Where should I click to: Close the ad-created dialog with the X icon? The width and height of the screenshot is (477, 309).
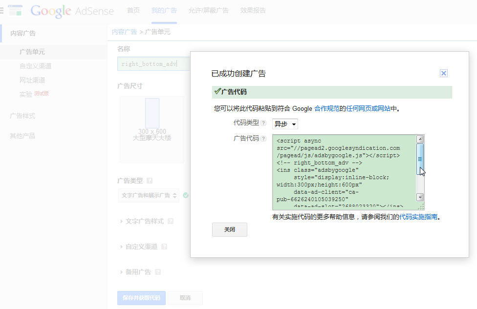click(x=444, y=73)
